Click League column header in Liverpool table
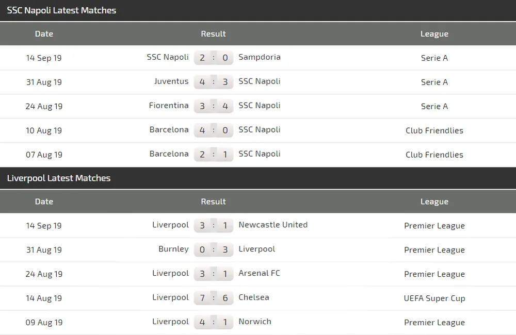The image size is (516, 335). 434,202
